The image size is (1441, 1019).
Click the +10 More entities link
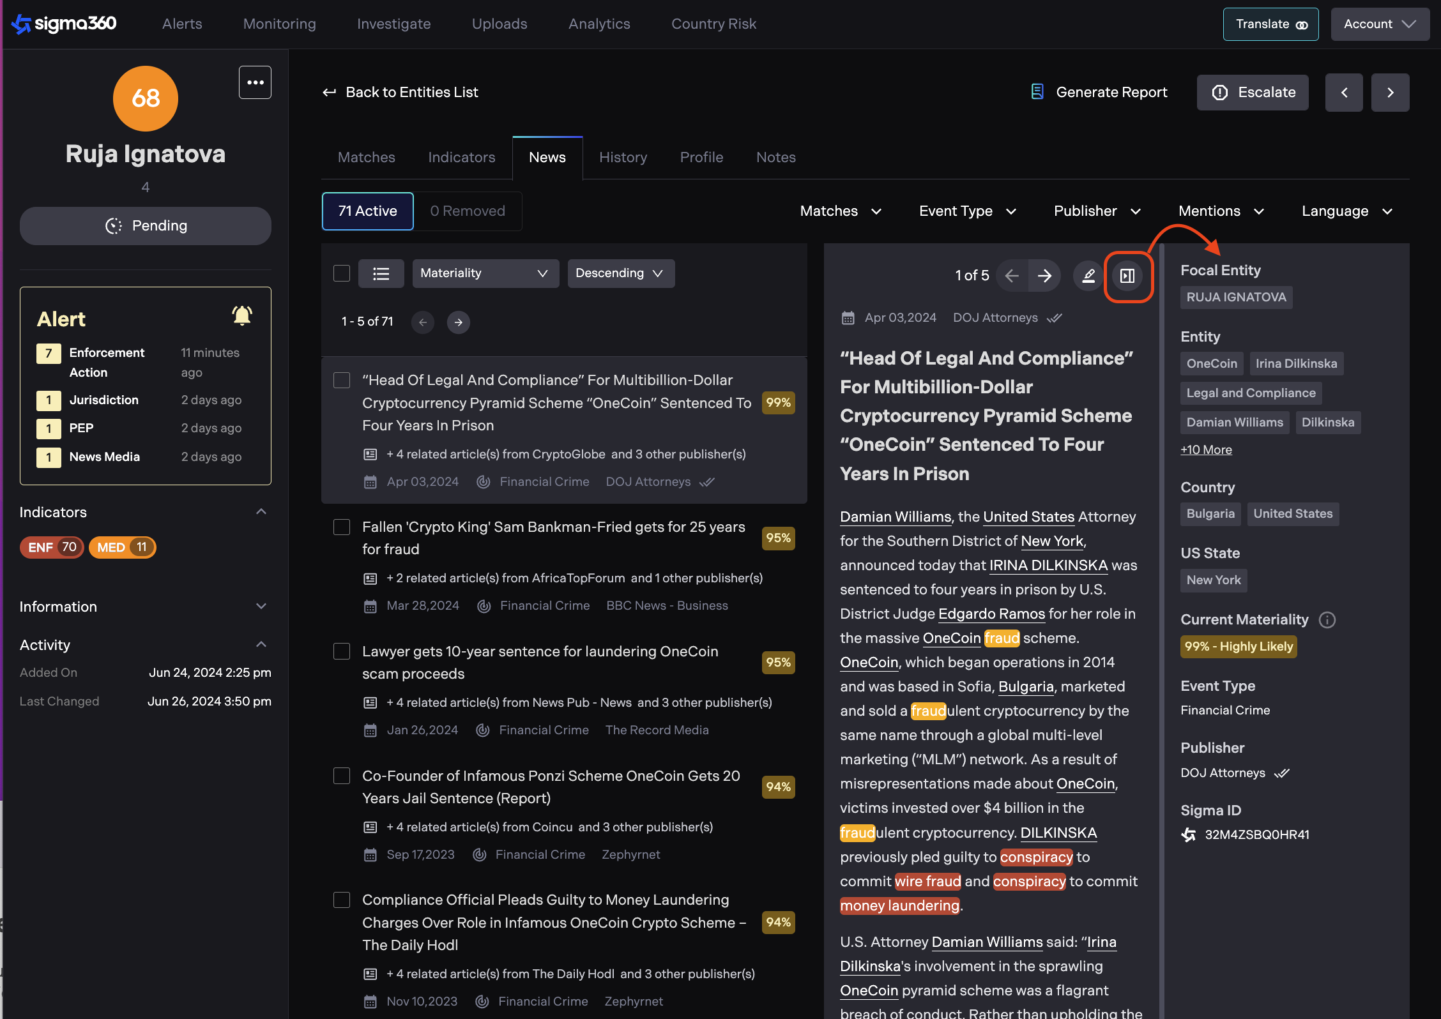pyautogui.click(x=1206, y=450)
